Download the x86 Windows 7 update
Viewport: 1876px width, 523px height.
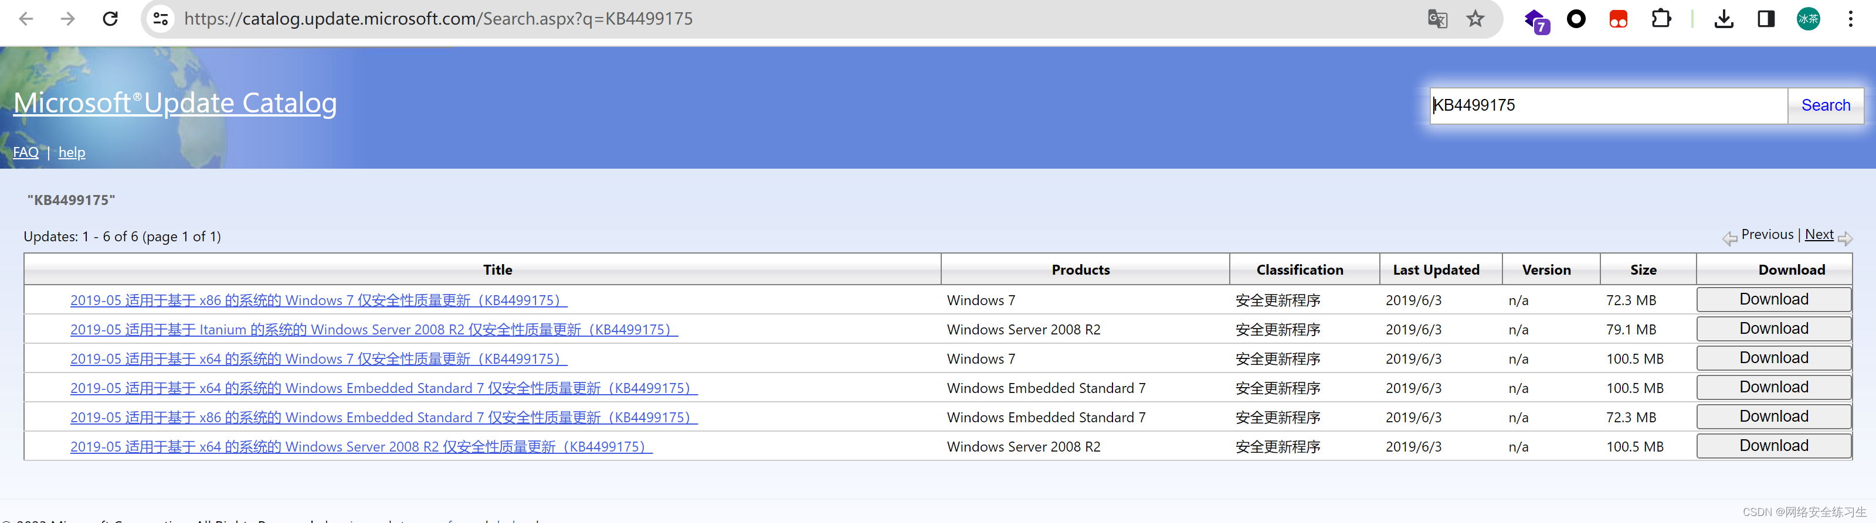[1773, 300]
